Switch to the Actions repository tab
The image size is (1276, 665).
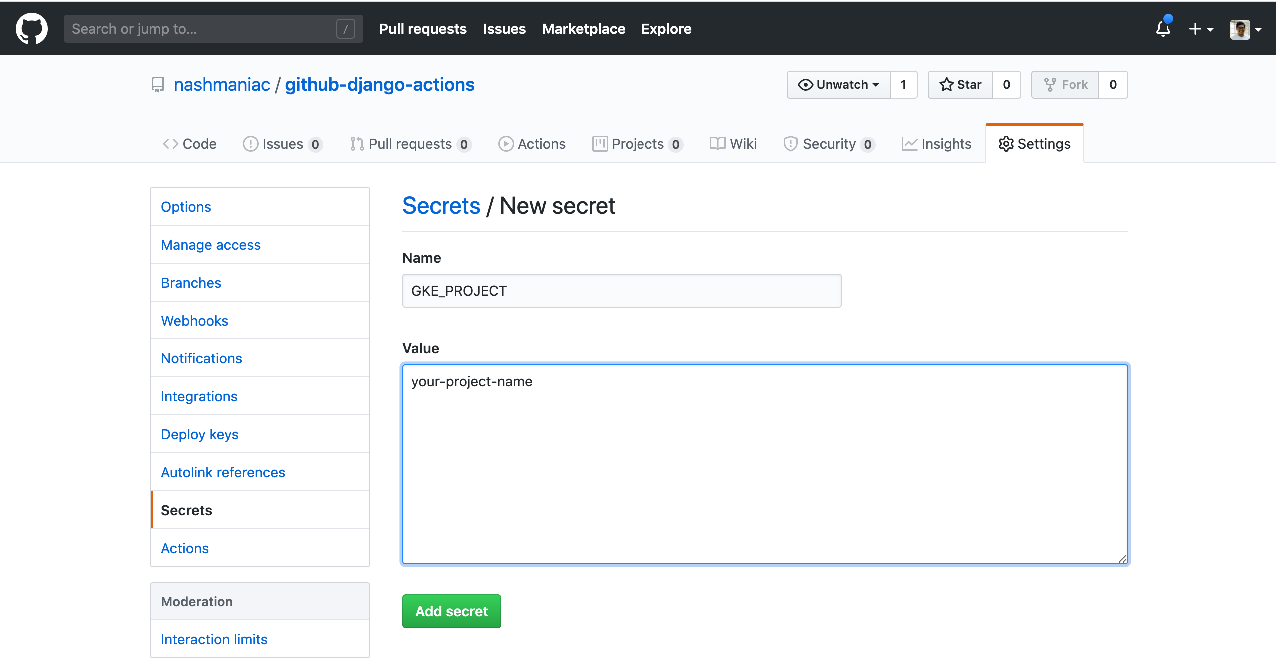pyautogui.click(x=532, y=144)
